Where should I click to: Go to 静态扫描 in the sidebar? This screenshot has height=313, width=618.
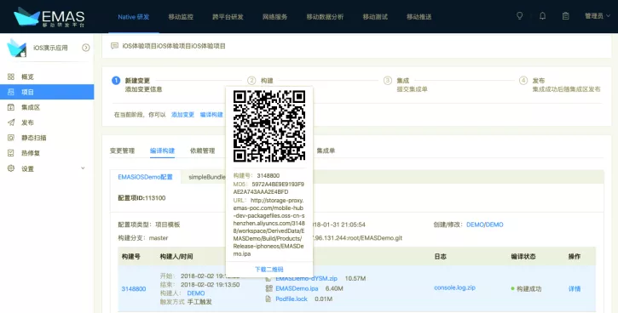click(x=33, y=138)
